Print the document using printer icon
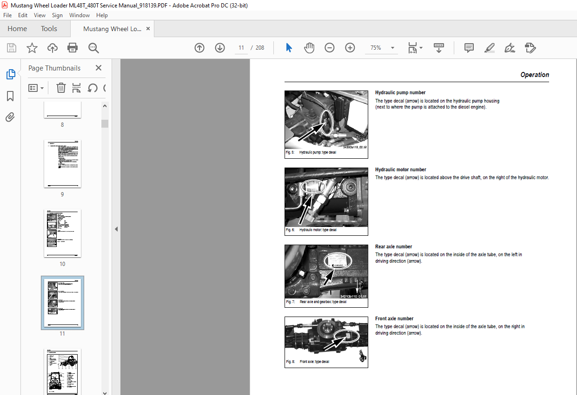Screen dimensions: 577x395 click(x=73, y=48)
